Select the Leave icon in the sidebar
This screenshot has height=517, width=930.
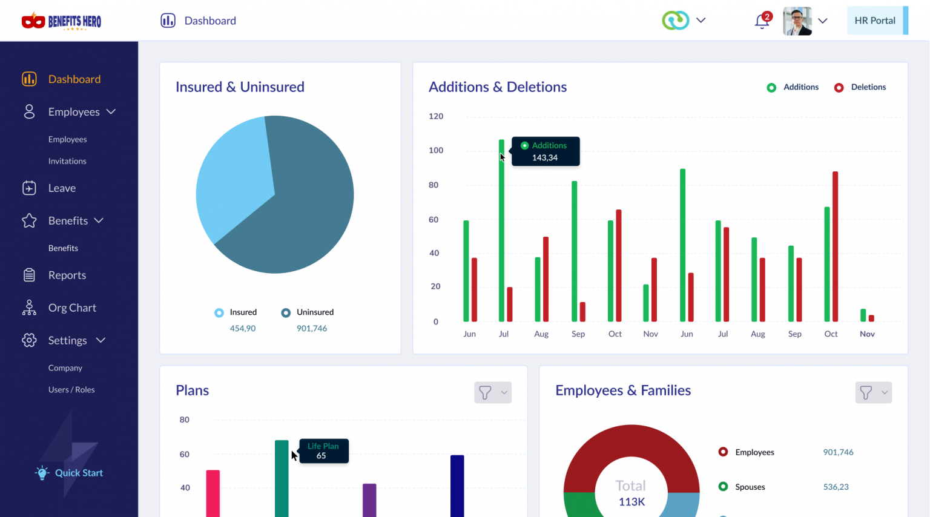pyautogui.click(x=28, y=188)
